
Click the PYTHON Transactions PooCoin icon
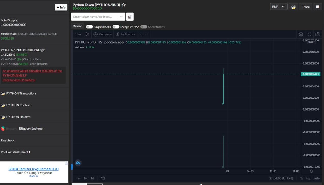click(x=3, y=94)
